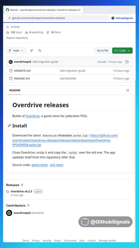Select the README tab
Screen dimensions: 139x248
pyautogui.click(x=15, y=90)
